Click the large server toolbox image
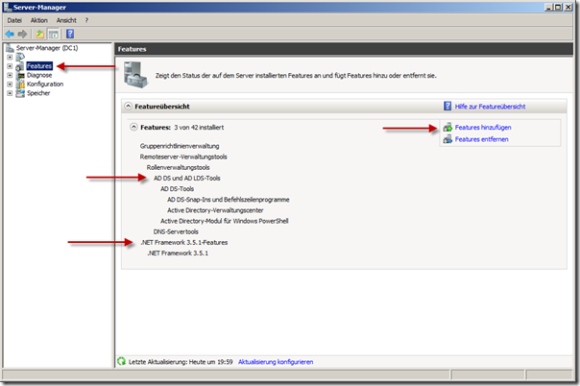 click(x=135, y=75)
